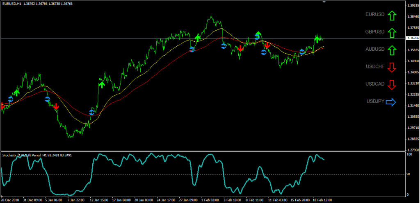This screenshot has width=420, height=203.
Task: Click the green buy arrow near 18 Feb 12:00
Action: (317, 39)
